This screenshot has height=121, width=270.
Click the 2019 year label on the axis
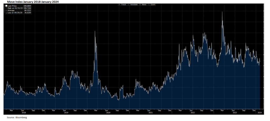coord(66,113)
